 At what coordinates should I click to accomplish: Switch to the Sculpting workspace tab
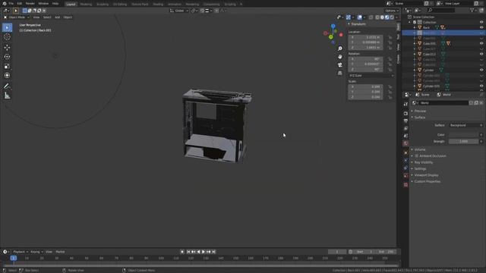pyautogui.click(x=103, y=5)
